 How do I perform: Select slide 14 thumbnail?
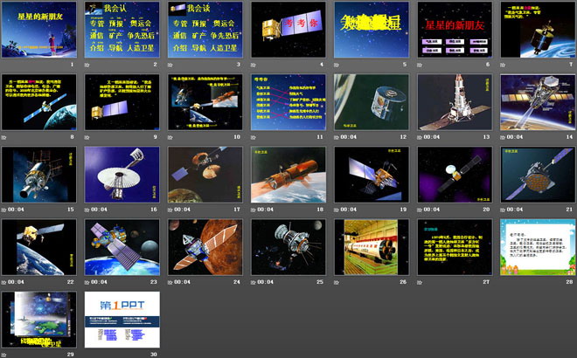coord(538,102)
